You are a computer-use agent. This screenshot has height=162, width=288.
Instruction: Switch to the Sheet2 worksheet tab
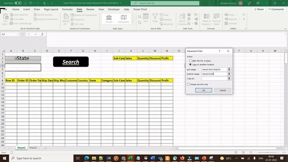click(33, 148)
